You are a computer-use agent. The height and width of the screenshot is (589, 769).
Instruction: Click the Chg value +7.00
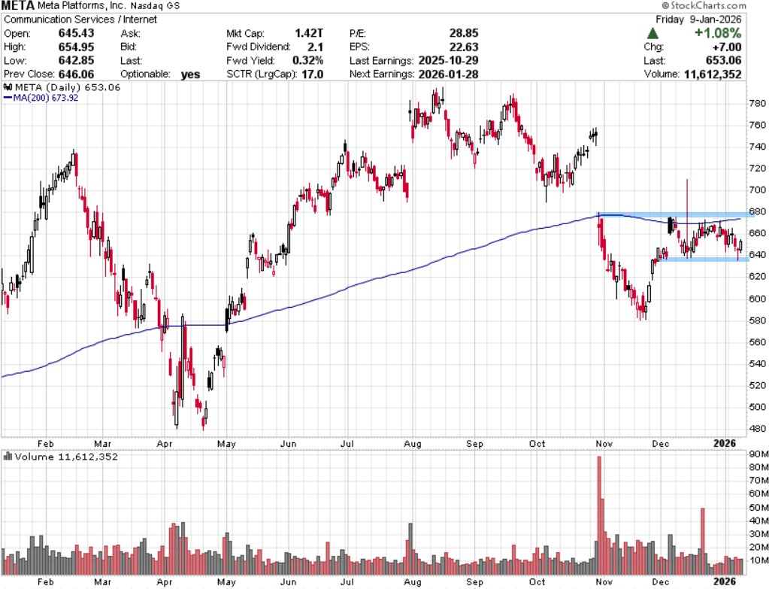pyautogui.click(x=727, y=47)
